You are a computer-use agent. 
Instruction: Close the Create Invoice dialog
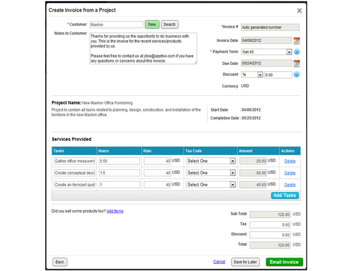tap(299, 11)
